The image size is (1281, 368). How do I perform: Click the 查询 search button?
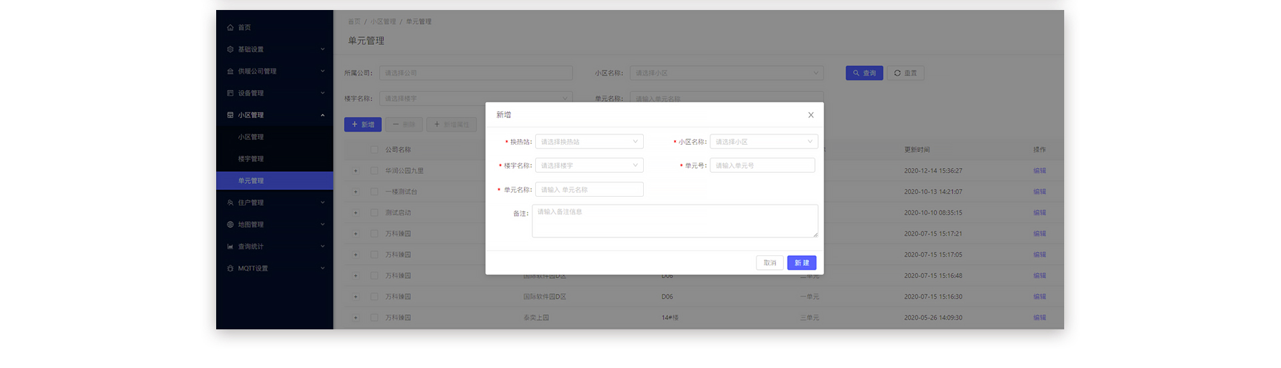point(864,73)
